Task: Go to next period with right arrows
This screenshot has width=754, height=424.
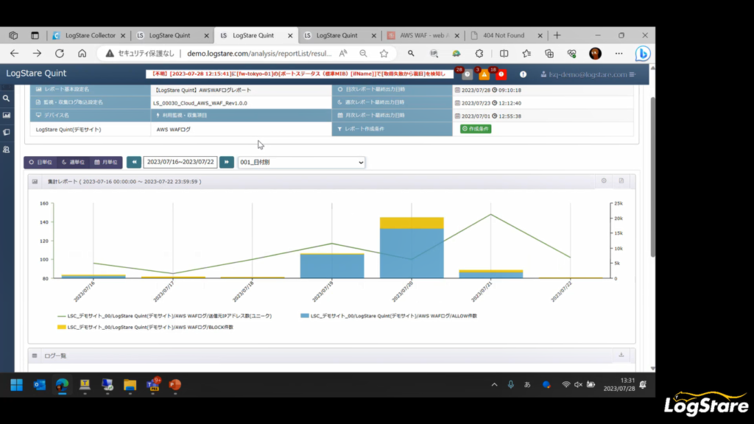Action: click(x=227, y=162)
